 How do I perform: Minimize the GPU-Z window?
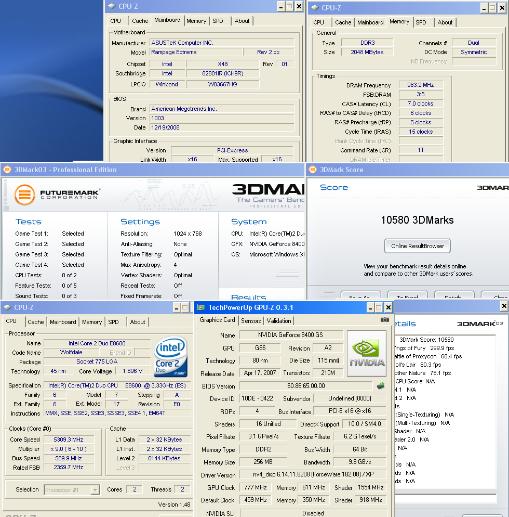pos(370,307)
